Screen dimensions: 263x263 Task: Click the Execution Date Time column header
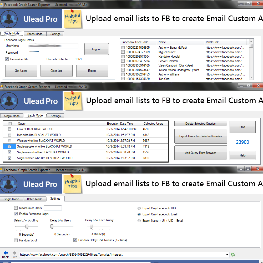123,124
